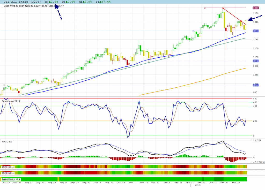Image resolution: width=265 pixels, height=190 pixels.
Task: Select the 1190 price level tag
Action: [x=256, y=31]
